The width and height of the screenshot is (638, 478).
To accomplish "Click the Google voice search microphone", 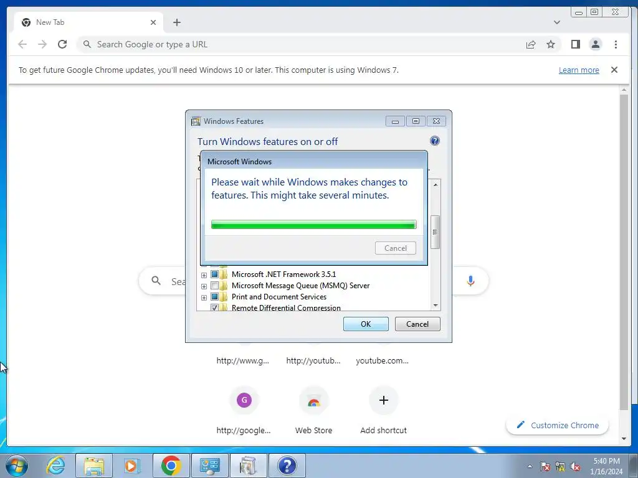I will pos(470,281).
